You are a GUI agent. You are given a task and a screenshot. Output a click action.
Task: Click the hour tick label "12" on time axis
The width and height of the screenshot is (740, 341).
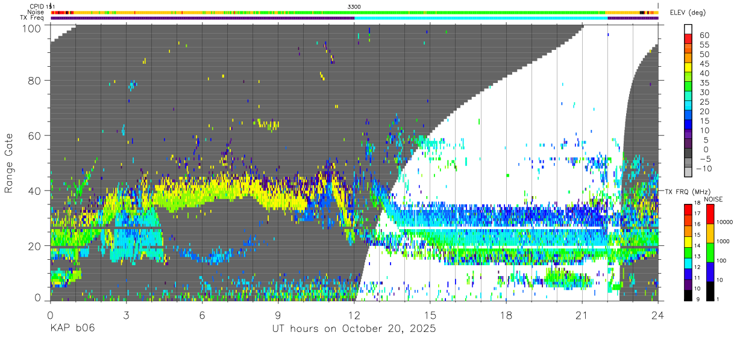pyautogui.click(x=354, y=315)
